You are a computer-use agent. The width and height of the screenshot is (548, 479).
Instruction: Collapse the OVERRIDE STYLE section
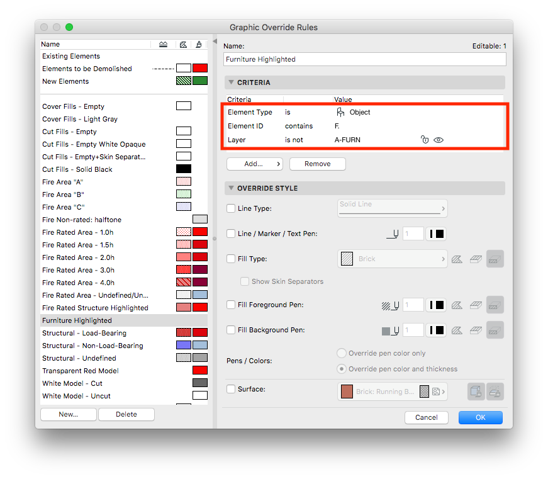(x=231, y=188)
